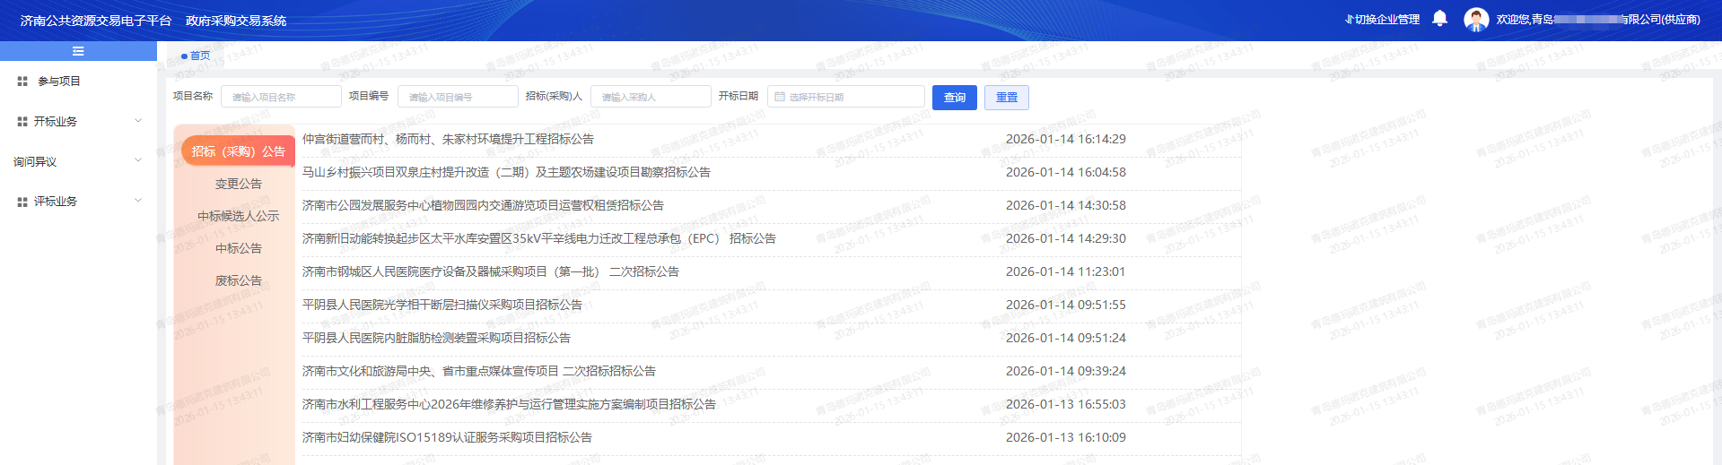Image resolution: width=1722 pixels, height=465 pixels.
Task: Open 平阴县人民医院光学相干断层扫描仪 announcement link
Action: tap(442, 305)
